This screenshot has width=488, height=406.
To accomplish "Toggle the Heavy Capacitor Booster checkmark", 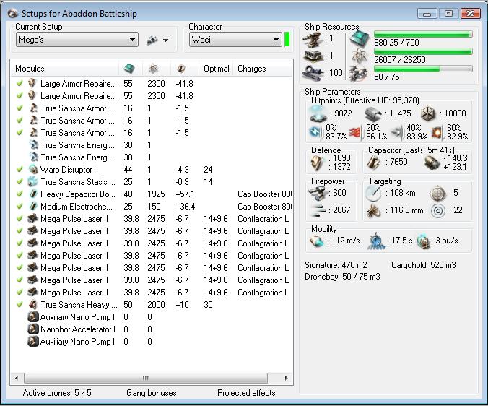I will [x=19, y=194].
